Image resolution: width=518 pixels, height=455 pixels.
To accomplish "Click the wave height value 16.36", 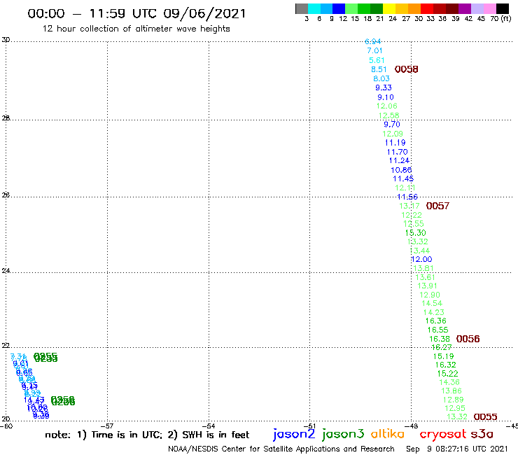I will pos(435,321).
